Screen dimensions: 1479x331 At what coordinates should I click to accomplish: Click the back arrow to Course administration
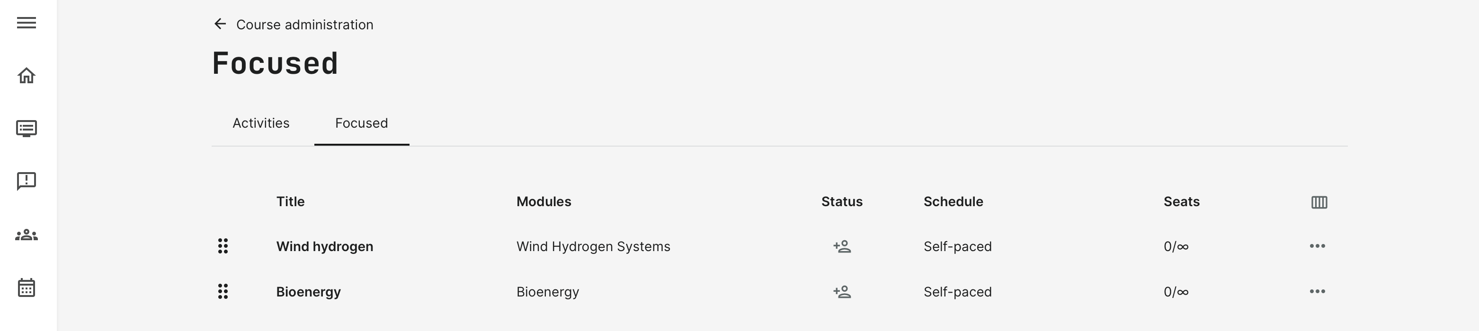pyautogui.click(x=220, y=24)
